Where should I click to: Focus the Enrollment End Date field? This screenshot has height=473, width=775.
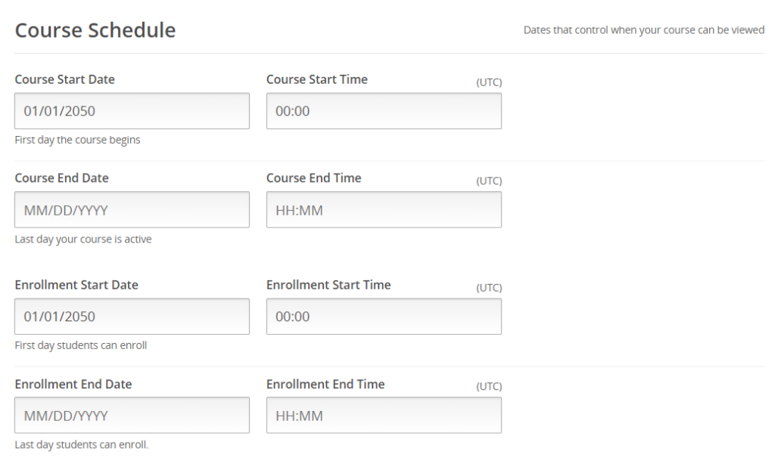pyautogui.click(x=132, y=416)
